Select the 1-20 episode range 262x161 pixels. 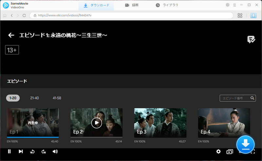(x=13, y=98)
